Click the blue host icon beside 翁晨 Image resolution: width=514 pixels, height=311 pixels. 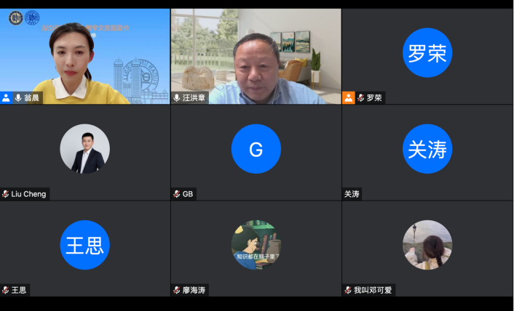[6, 97]
